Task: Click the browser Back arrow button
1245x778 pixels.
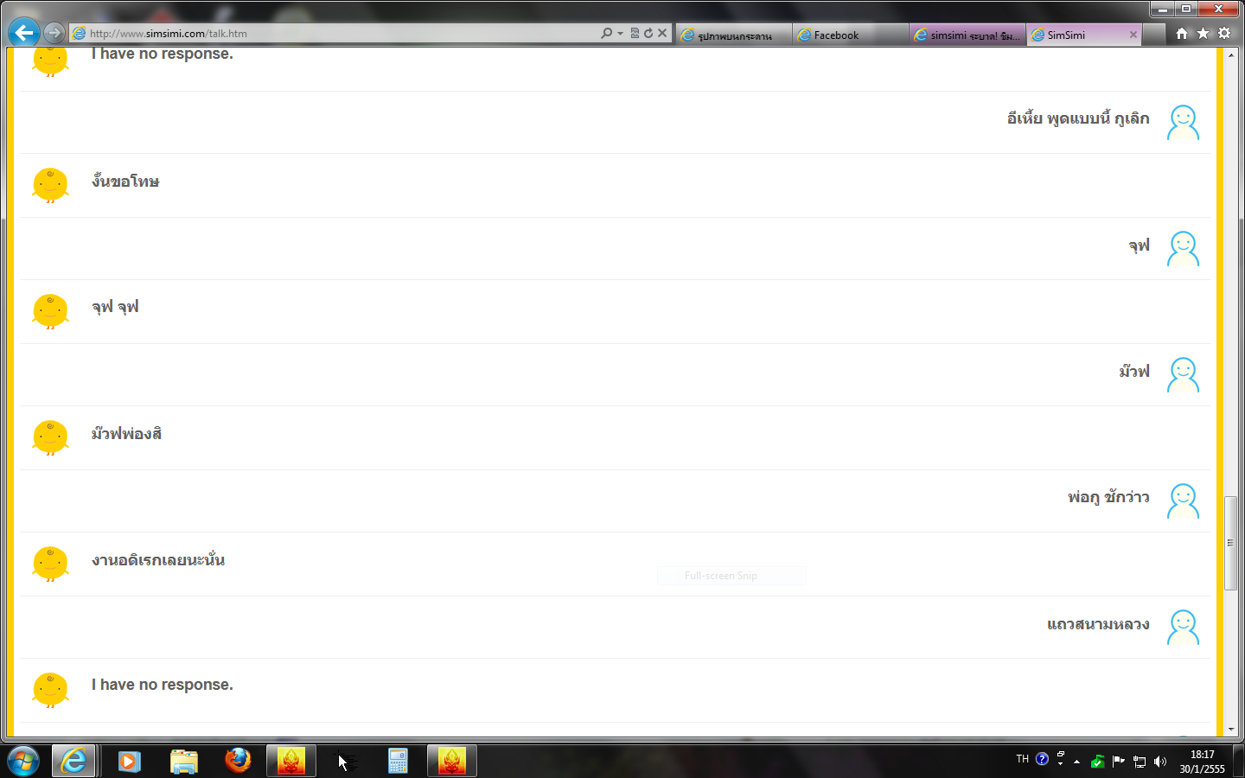Action: click(x=23, y=33)
